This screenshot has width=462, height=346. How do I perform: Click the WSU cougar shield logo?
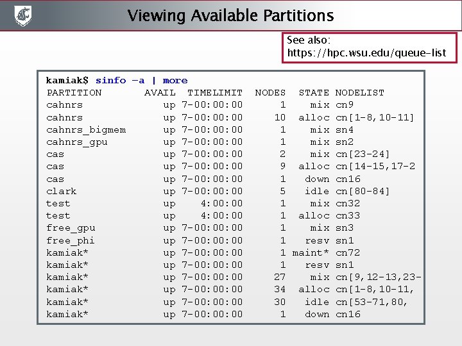tap(23, 16)
